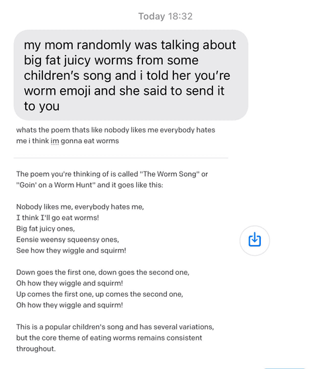
Task: Tap the save attachment icon beside the image
Action: (x=255, y=240)
